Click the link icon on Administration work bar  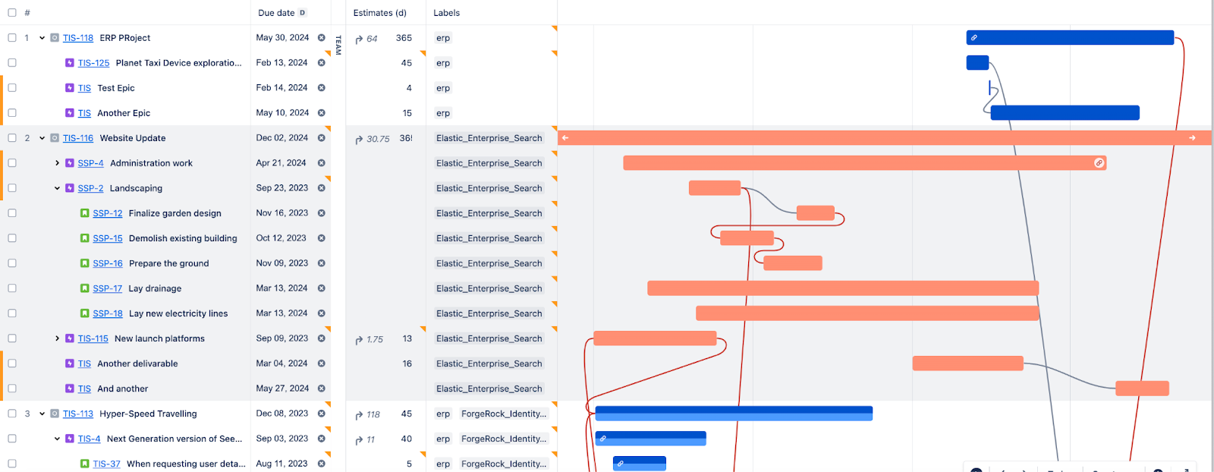point(1099,163)
